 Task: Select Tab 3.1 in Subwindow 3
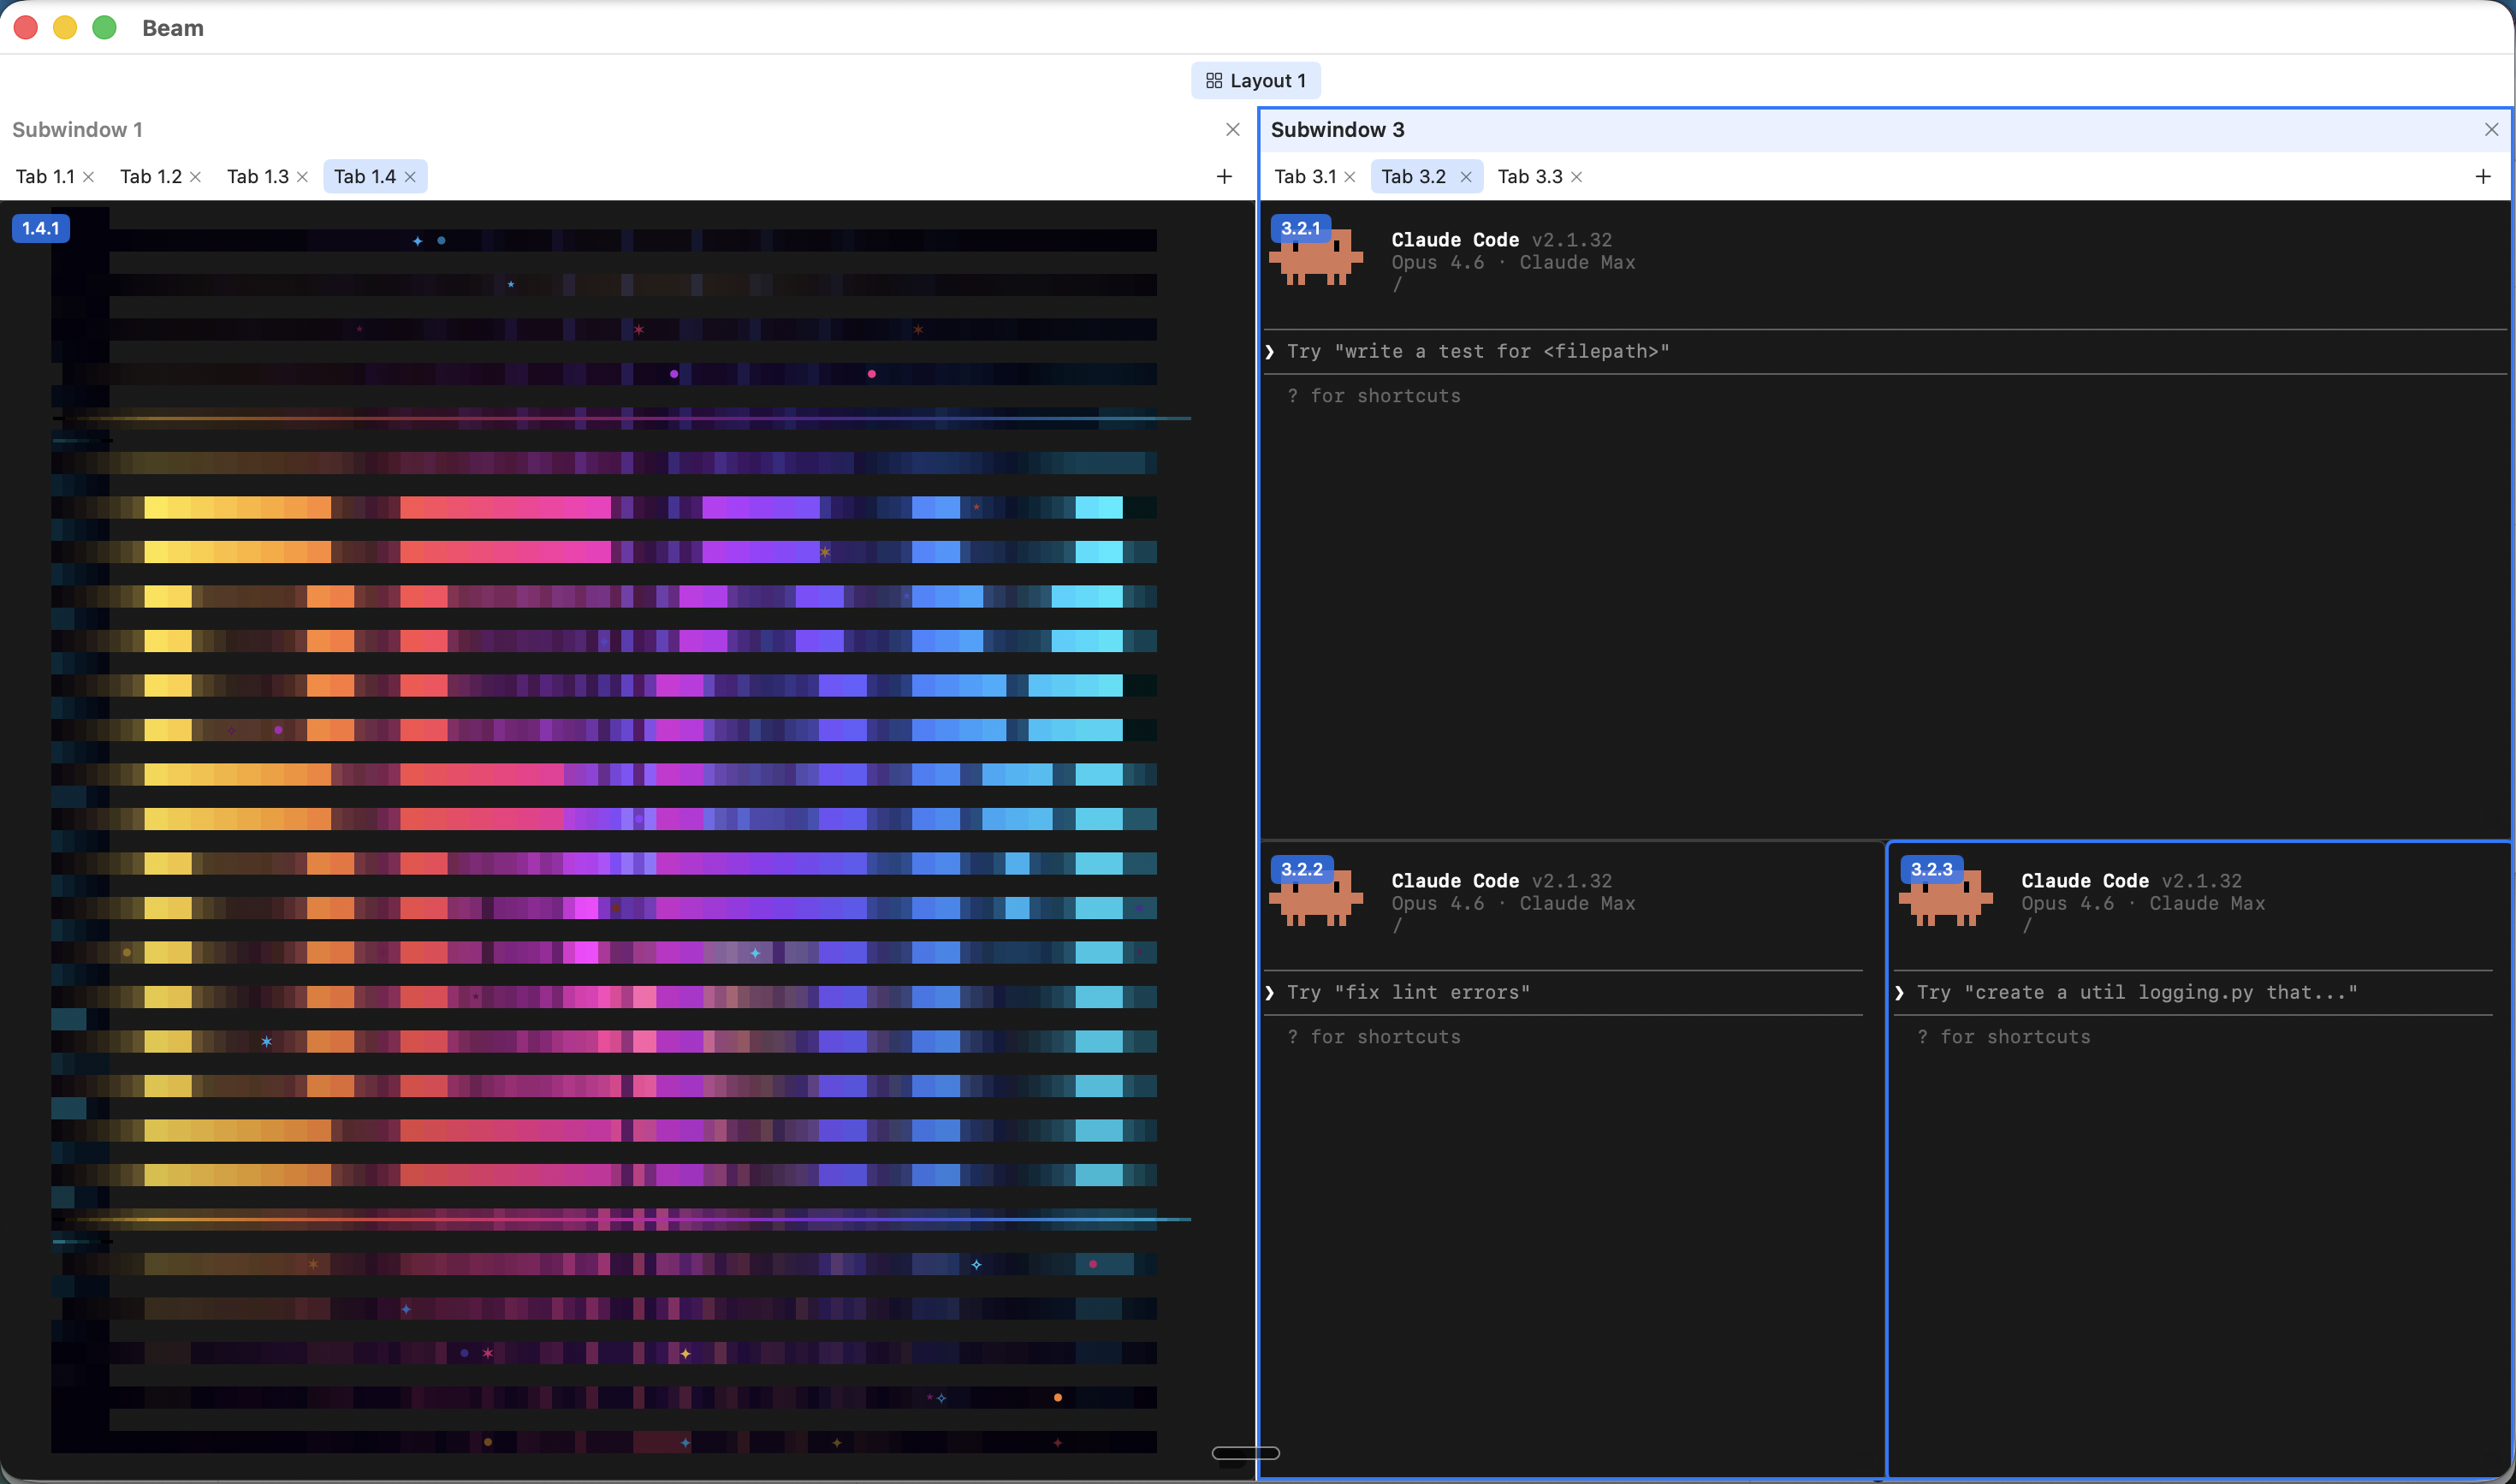1304,176
